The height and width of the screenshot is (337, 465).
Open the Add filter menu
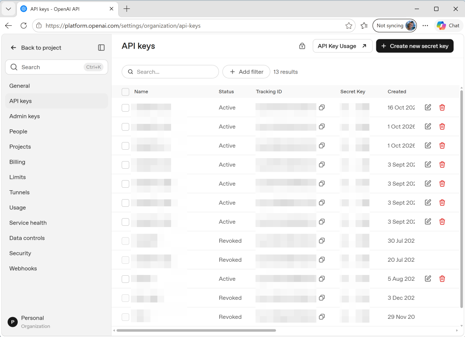coord(246,72)
